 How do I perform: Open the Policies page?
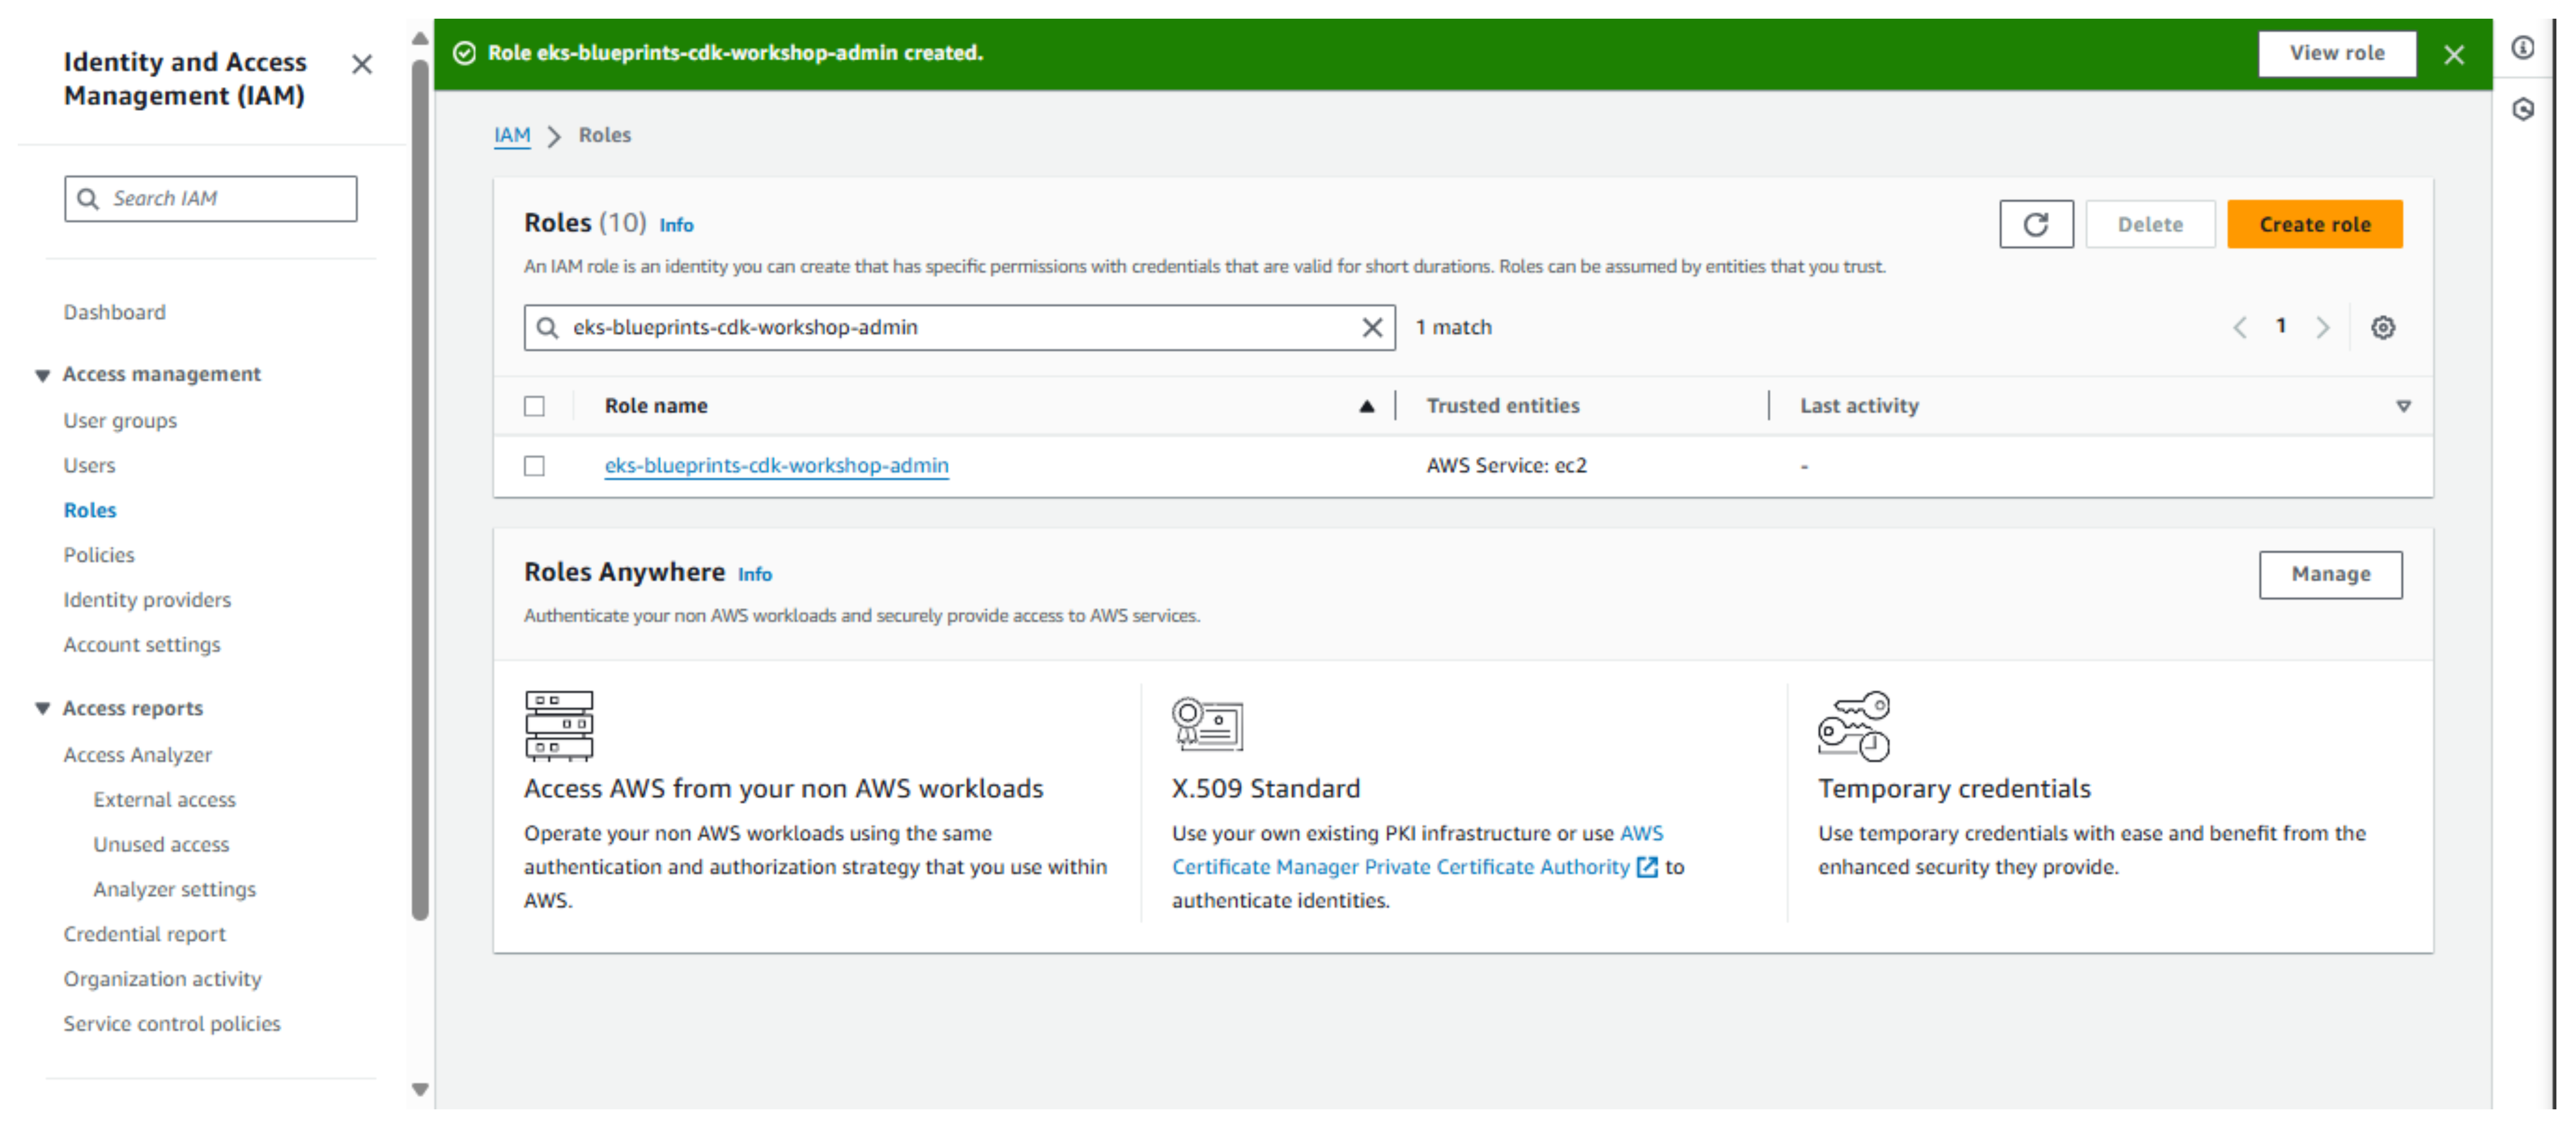point(98,555)
